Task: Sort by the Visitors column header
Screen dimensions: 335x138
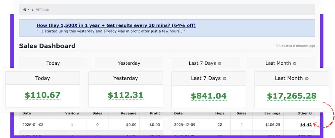Action: 72,114
